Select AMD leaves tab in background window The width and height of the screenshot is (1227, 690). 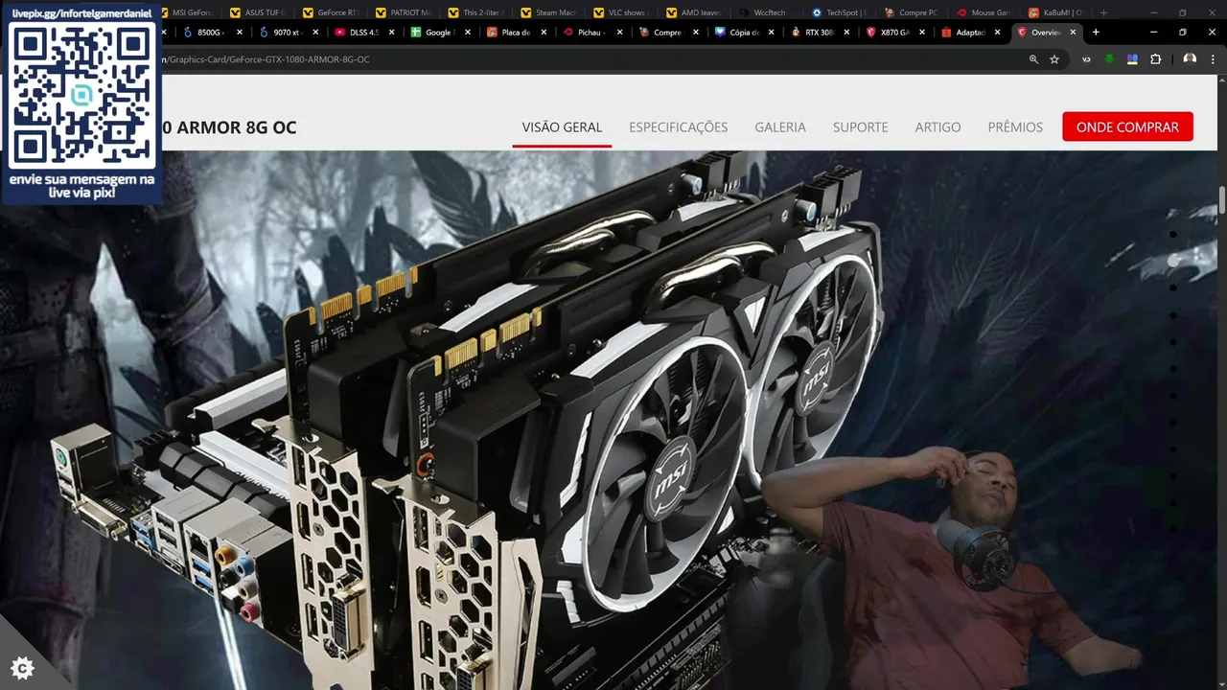coord(695,12)
